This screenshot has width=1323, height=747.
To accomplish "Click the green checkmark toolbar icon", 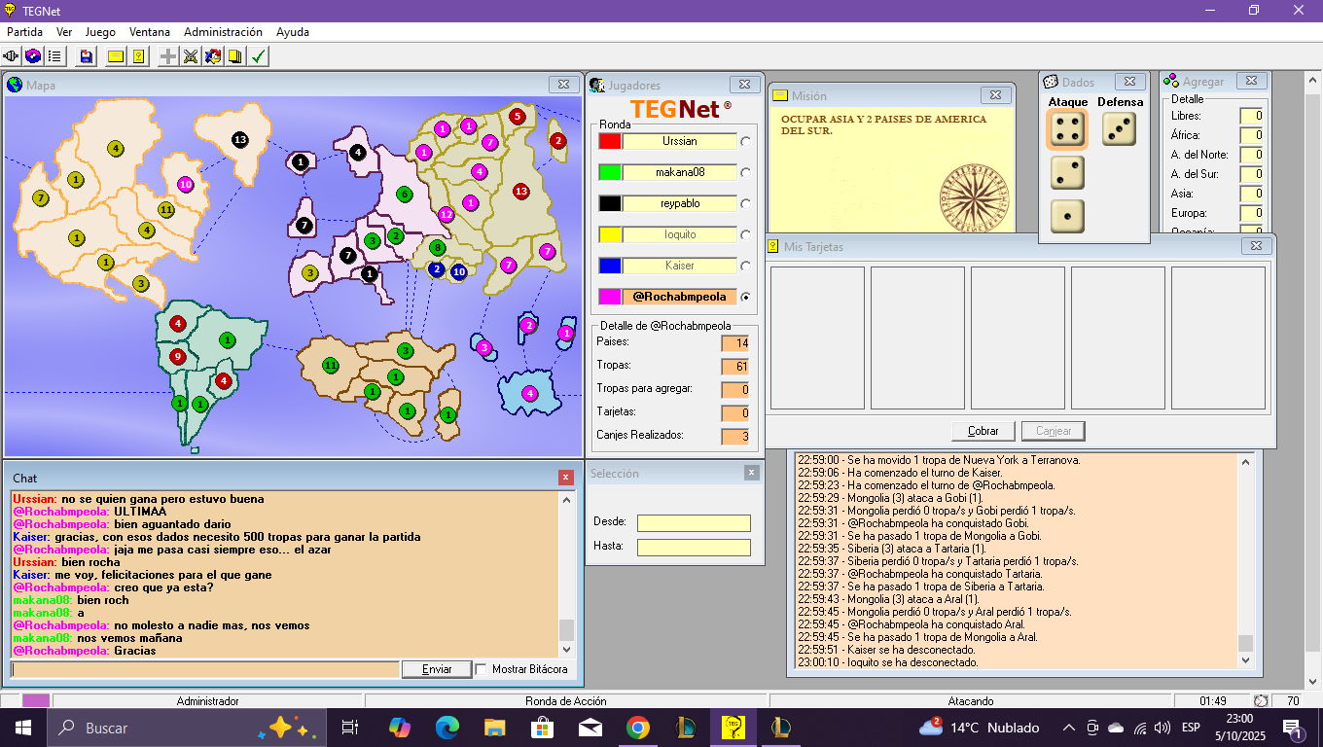I will pyautogui.click(x=258, y=56).
